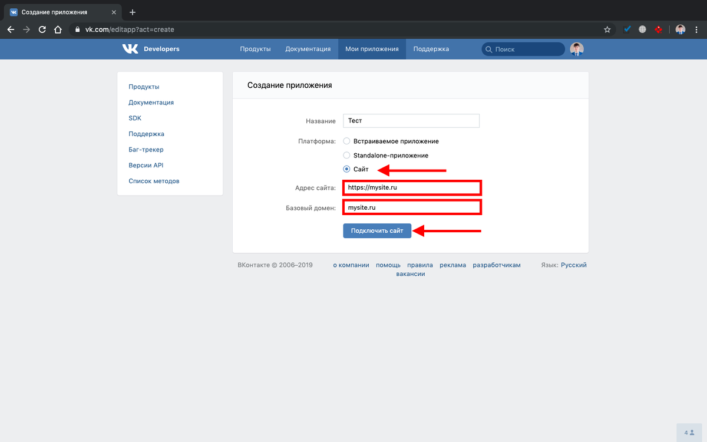
Task: Click the globe extension icon
Action: pyautogui.click(x=643, y=29)
